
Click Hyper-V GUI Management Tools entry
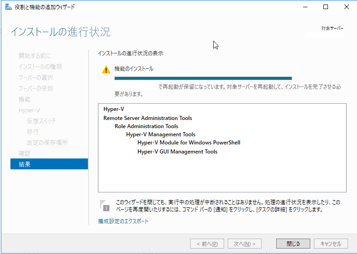point(177,152)
